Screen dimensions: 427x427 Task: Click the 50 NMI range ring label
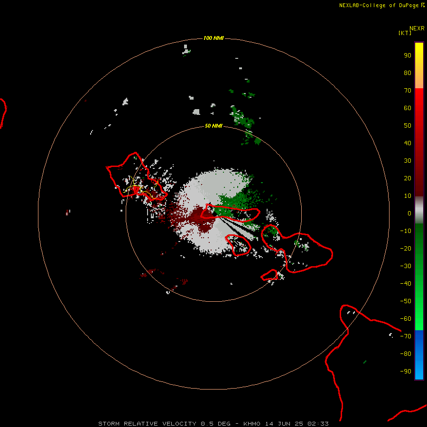point(213,126)
